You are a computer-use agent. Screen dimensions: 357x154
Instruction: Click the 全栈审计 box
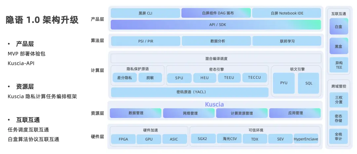click(339, 137)
